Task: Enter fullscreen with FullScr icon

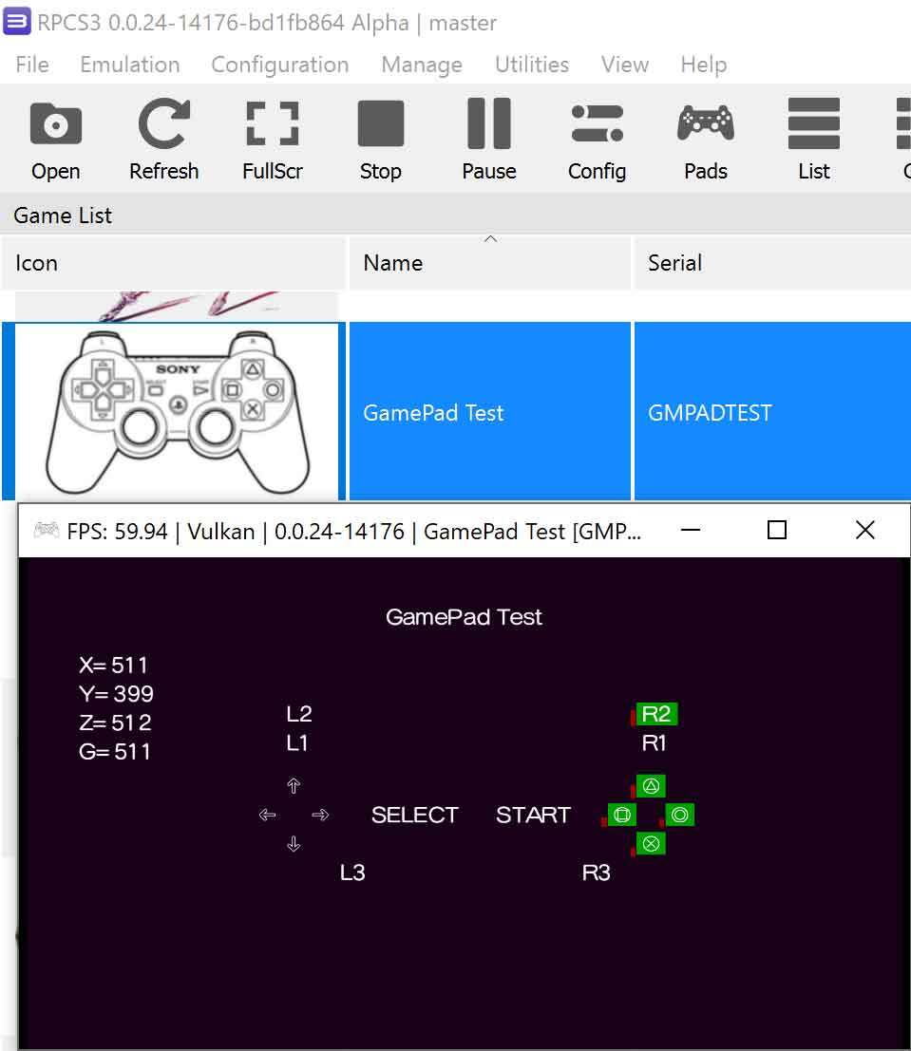Action: click(x=272, y=139)
